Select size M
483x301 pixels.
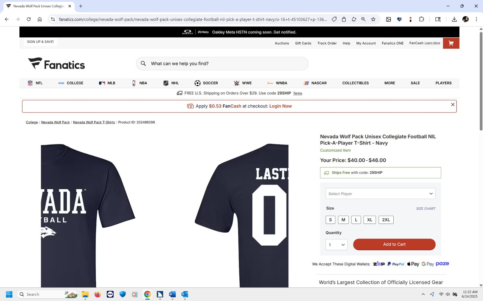pyautogui.click(x=343, y=220)
